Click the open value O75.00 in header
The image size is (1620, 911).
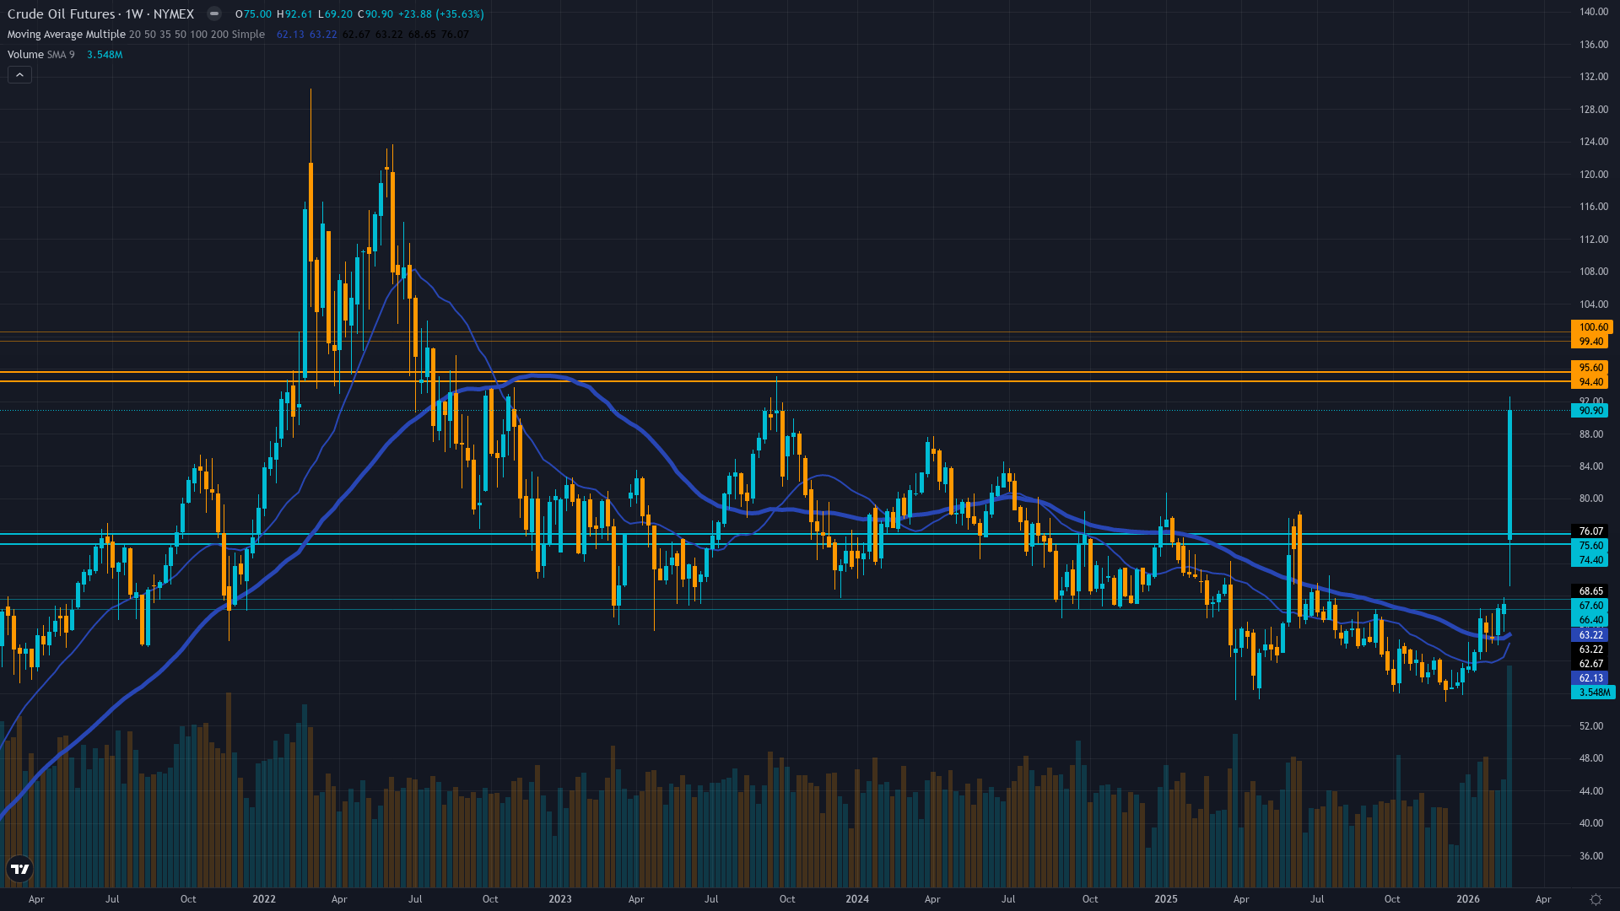253,14
